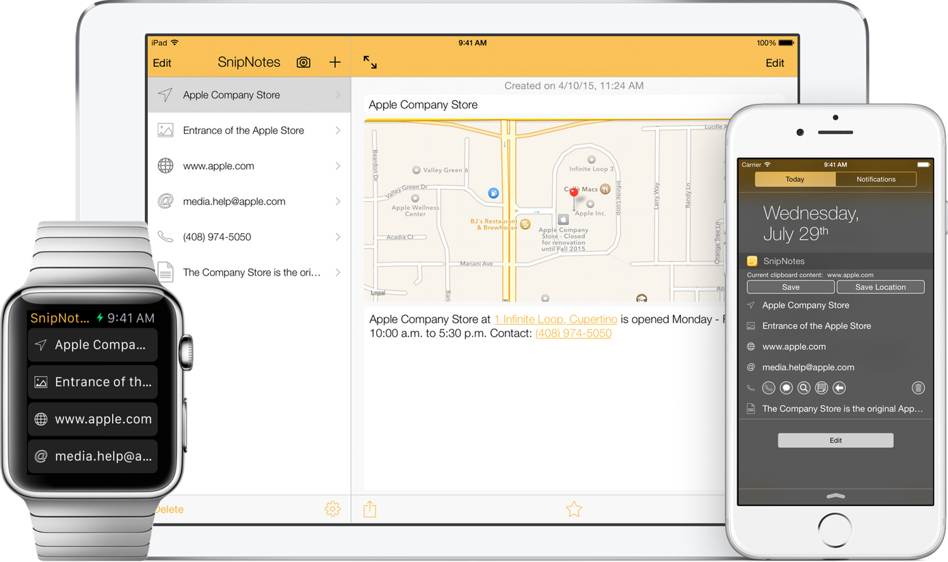Tap the iPad battery indicator in status bar
This screenshot has width=948, height=562.
[x=787, y=43]
